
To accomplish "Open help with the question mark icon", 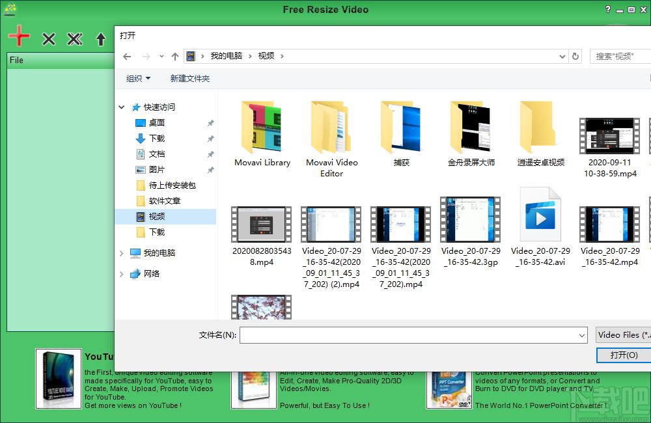I will point(608,9).
